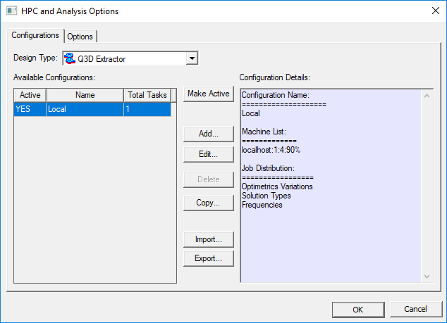Click the Make Active button
The image size is (447, 323).
click(209, 94)
